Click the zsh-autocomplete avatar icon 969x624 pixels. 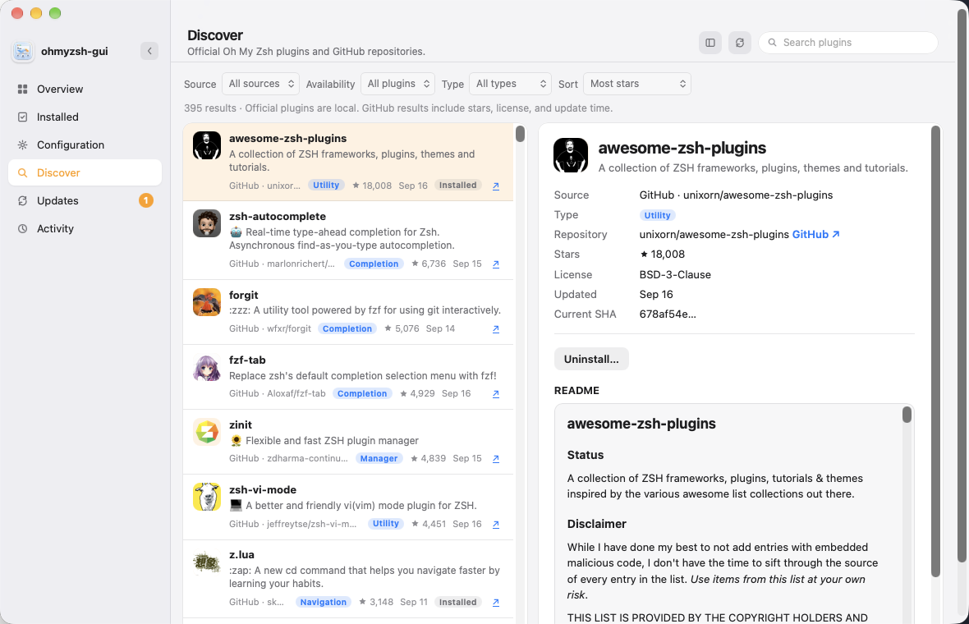click(206, 223)
